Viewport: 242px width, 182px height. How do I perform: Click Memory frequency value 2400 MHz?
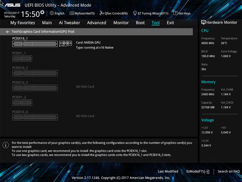pos(208,94)
